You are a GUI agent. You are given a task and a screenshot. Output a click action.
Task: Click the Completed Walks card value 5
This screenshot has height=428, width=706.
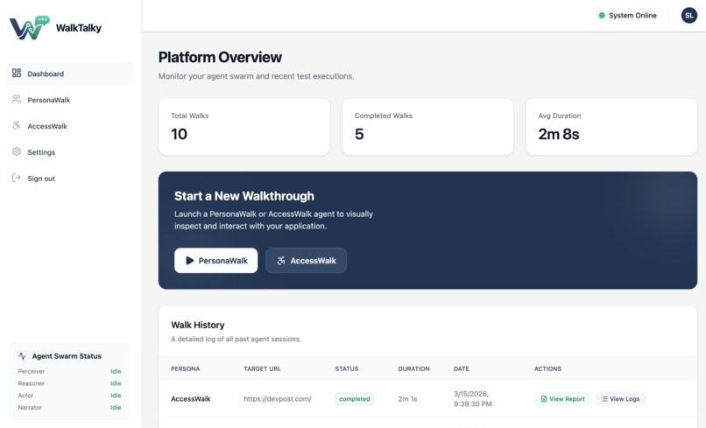coord(359,134)
